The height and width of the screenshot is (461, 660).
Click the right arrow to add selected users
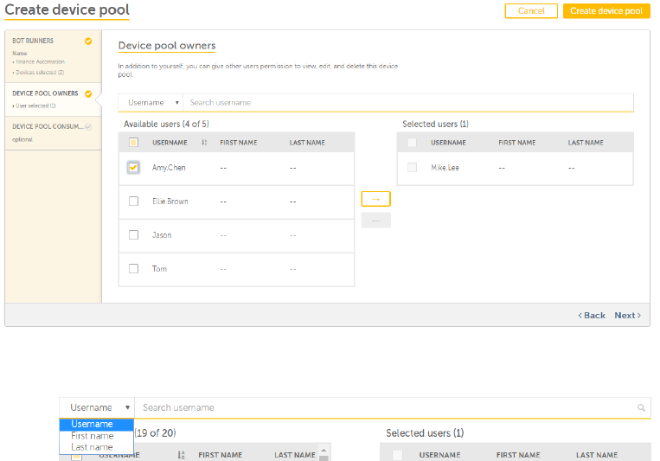[x=375, y=199]
